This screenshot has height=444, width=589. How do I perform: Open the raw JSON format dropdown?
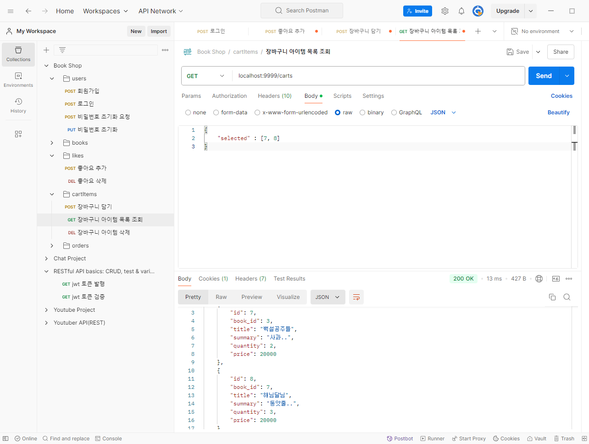coord(443,112)
